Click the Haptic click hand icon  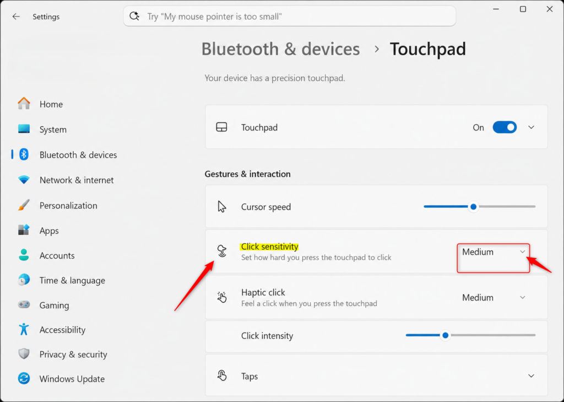pyautogui.click(x=222, y=297)
